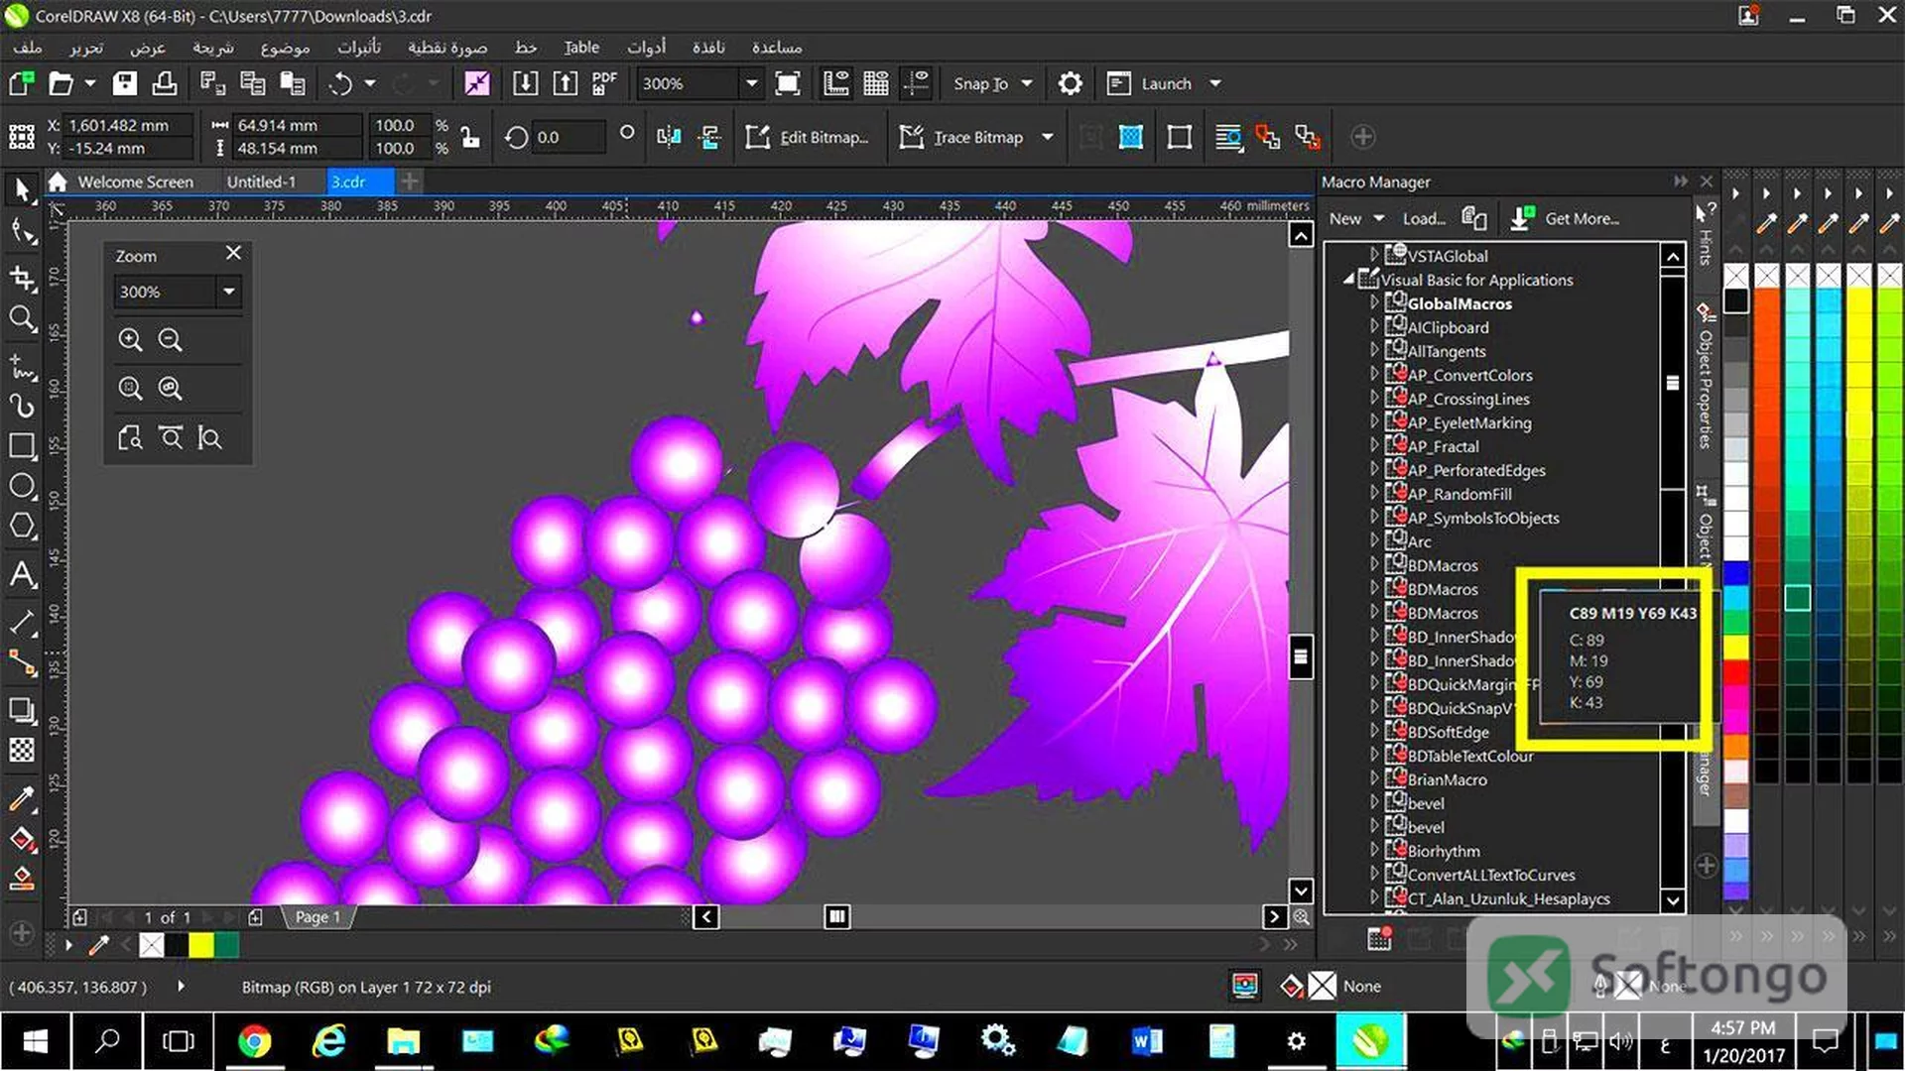Click the Edit Bitmap button
Image resolution: width=1905 pixels, height=1071 pixels.
[809, 138]
